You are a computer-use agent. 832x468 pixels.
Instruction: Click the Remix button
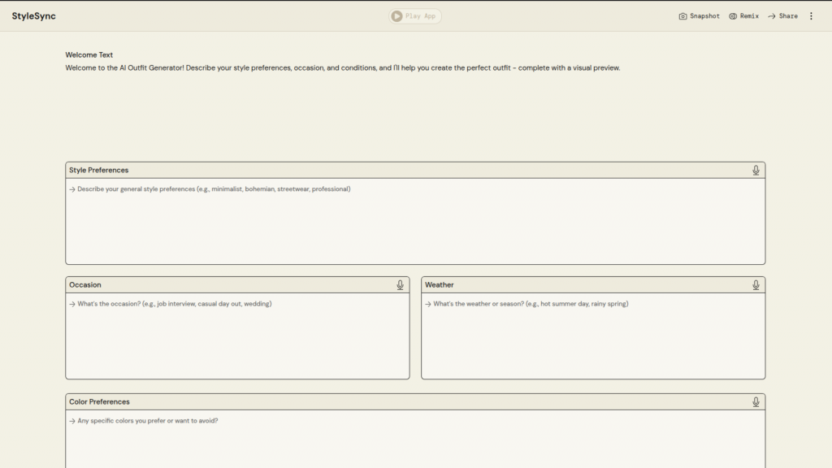743,16
